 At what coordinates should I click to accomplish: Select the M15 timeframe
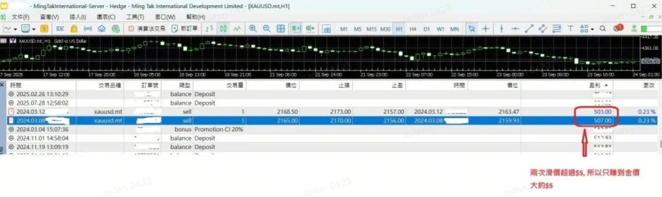(371, 29)
